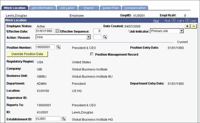The width and height of the screenshot is (200, 123).
Task: Open the Position Number lookup magnifier
Action: [x=58, y=47]
